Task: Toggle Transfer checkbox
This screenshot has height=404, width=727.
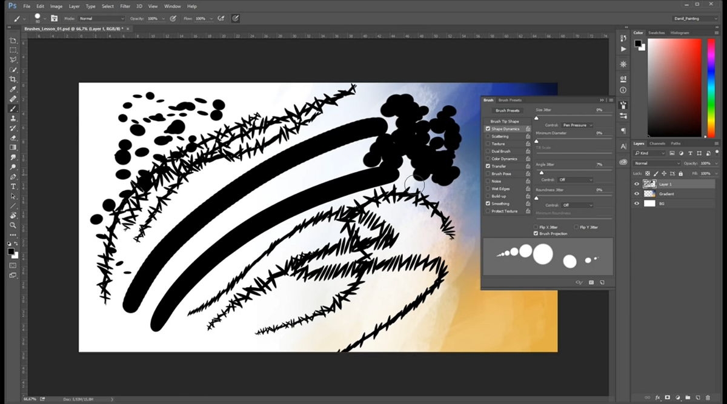Action: 488,166
